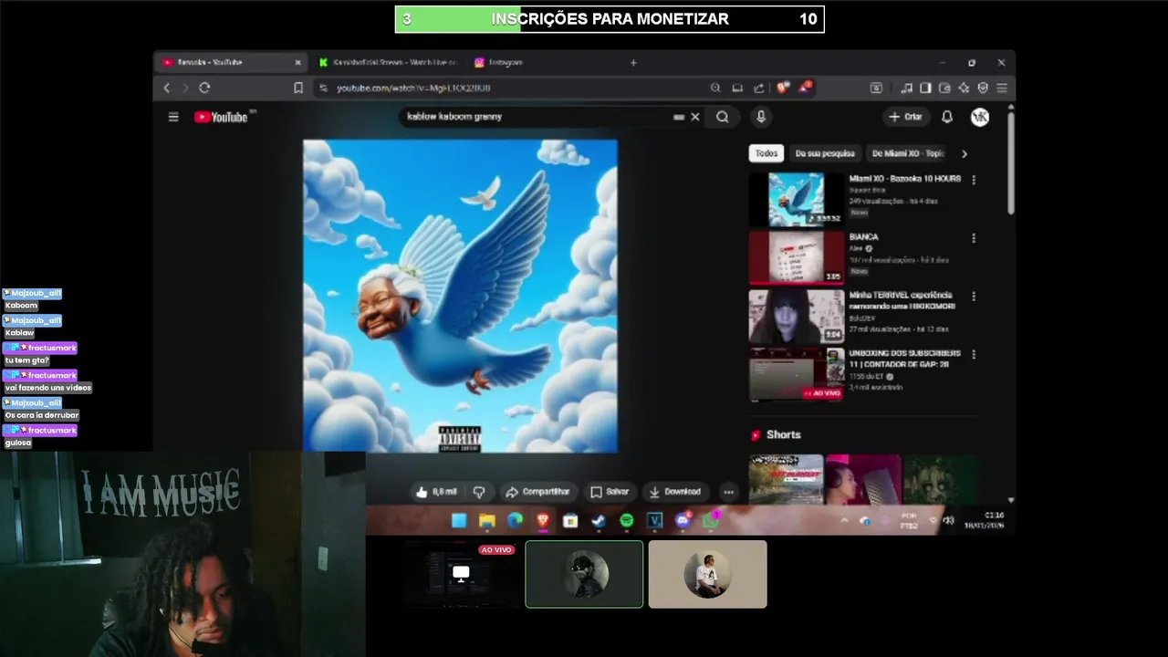1168x657 pixels.
Task: Open options menu for UNBOXING DOS SUBSCRIBERS video
Action: [x=974, y=354]
